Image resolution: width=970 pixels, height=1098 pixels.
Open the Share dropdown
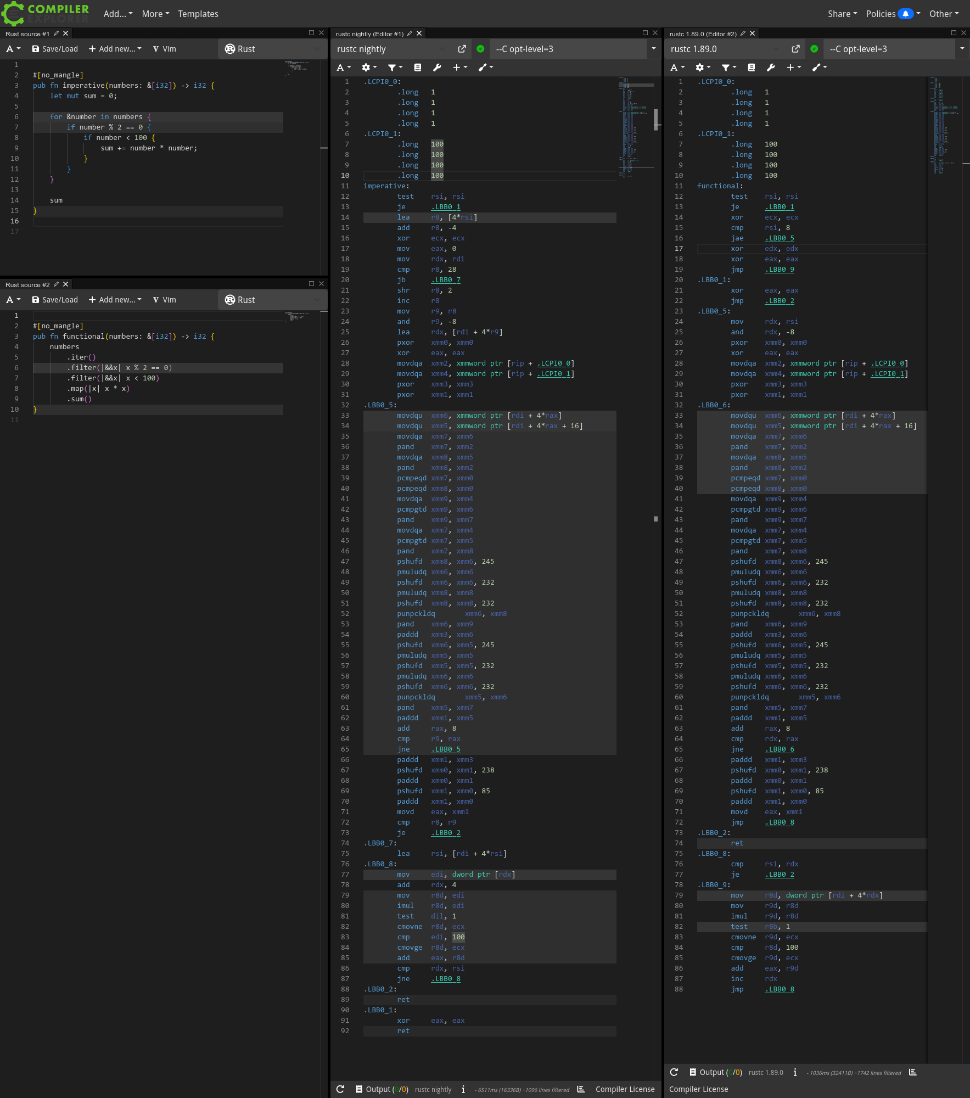coord(842,14)
